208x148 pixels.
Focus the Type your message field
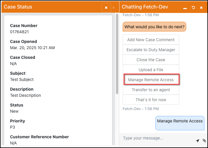click(158, 138)
